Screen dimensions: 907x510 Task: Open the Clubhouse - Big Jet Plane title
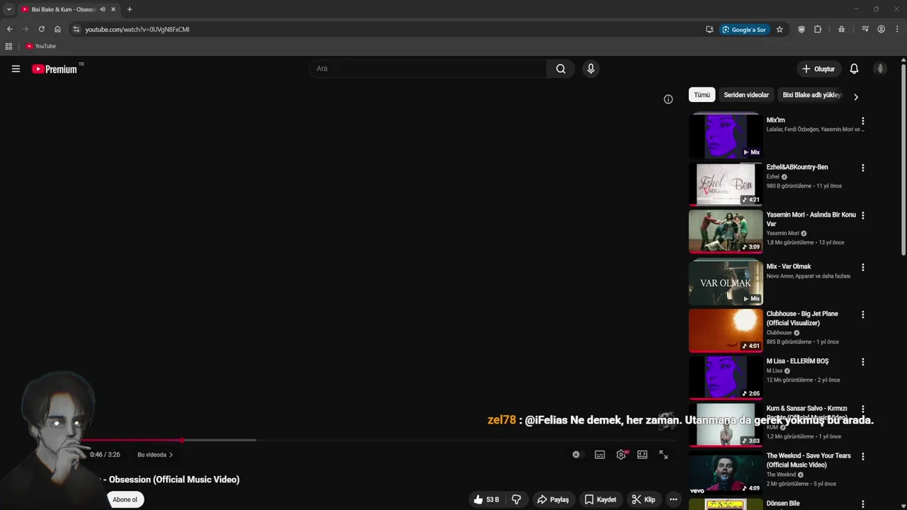coord(802,318)
